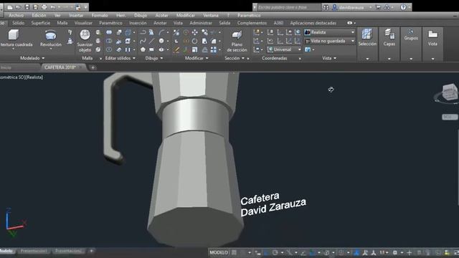Click the viewport label ending in SO][Realista]
The image size is (459, 258).
point(22,77)
